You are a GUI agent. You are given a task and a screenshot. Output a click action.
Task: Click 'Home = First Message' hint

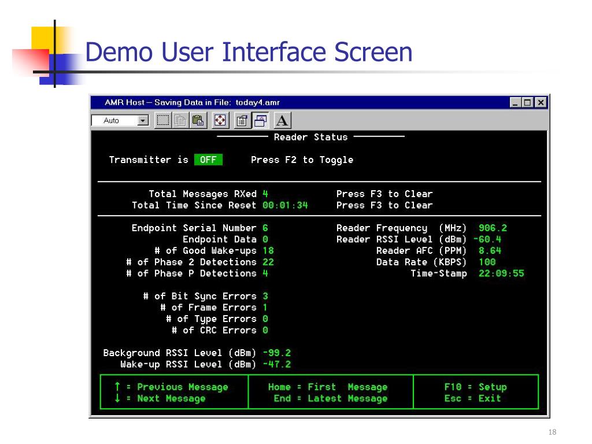(328, 387)
